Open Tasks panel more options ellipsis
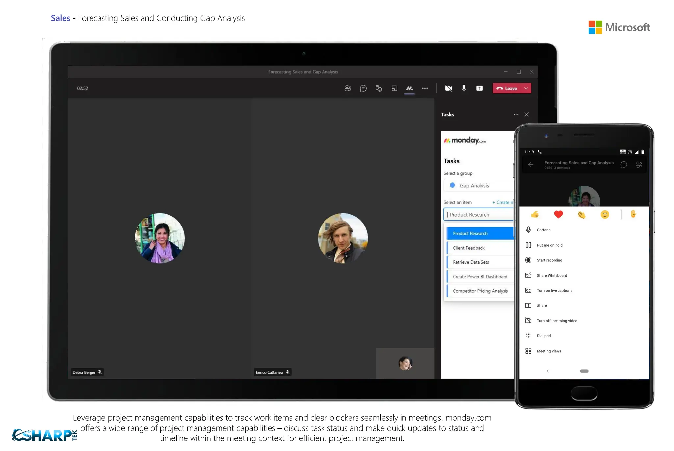The image size is (674, 451). coord(516,114)
